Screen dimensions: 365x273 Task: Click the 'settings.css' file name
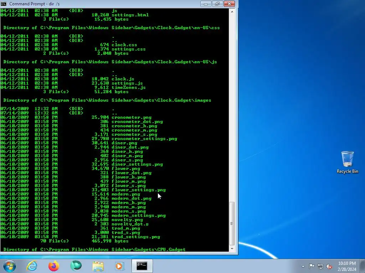click(128, 49)
